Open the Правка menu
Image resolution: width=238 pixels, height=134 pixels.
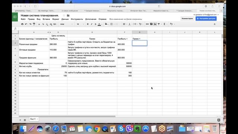click(31, 19)
